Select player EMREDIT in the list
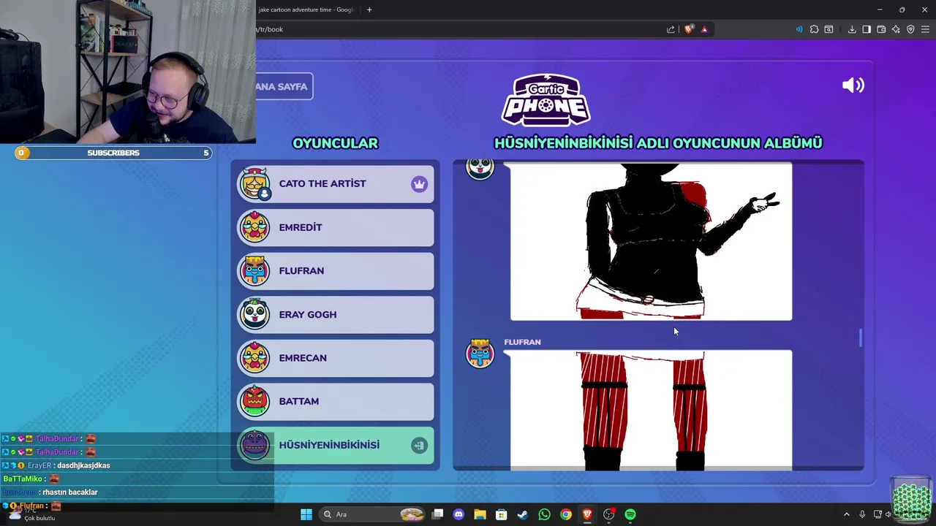 [x=336, y=227]
